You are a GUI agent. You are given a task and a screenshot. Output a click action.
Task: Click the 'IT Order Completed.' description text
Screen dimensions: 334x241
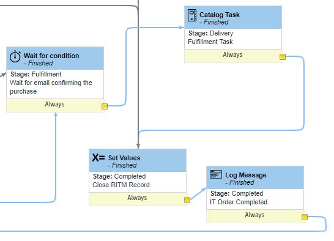tap(239, 202)
